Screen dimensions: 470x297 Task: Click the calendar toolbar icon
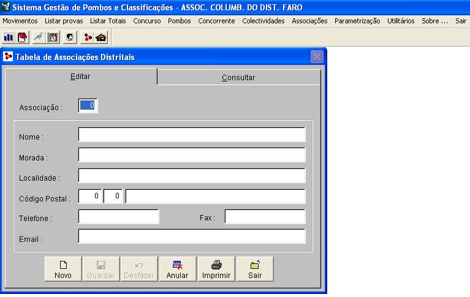(22, 37)
